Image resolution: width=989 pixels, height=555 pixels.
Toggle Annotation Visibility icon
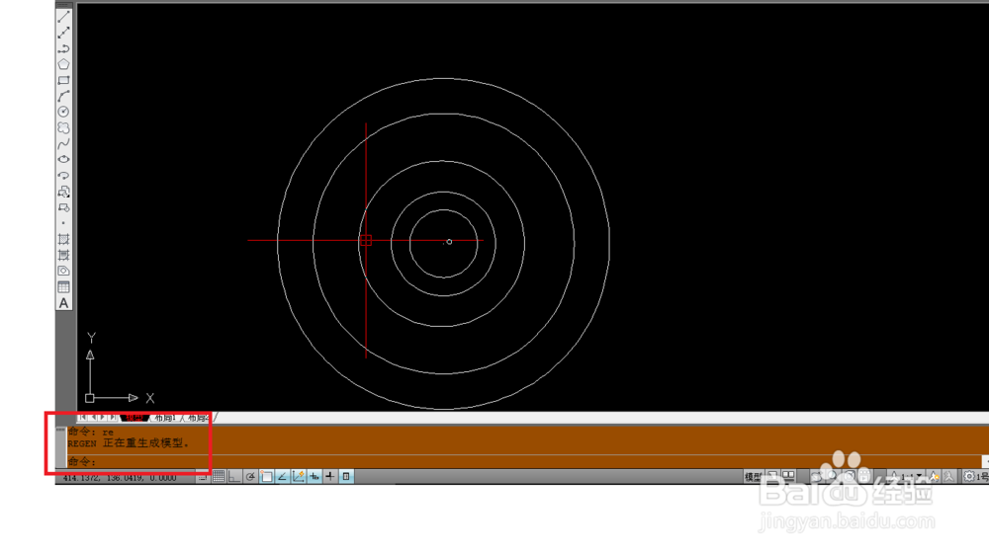coord(935,477)
